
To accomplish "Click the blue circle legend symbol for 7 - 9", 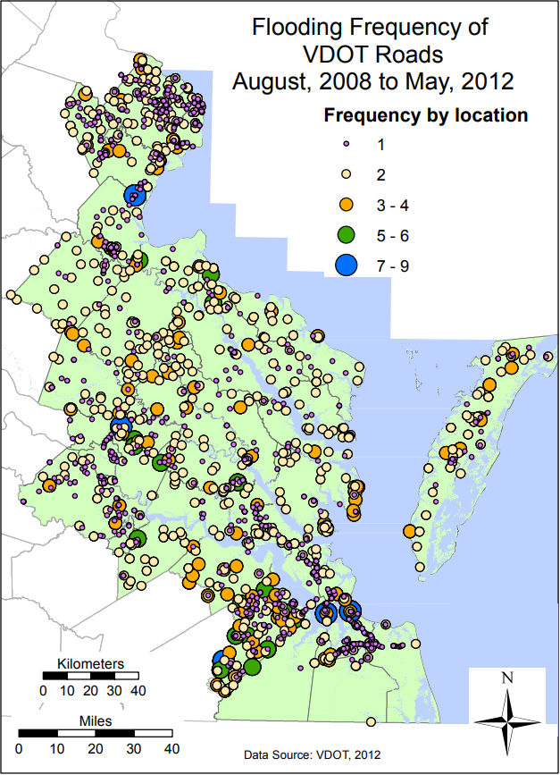I will (x=346, y=265).
